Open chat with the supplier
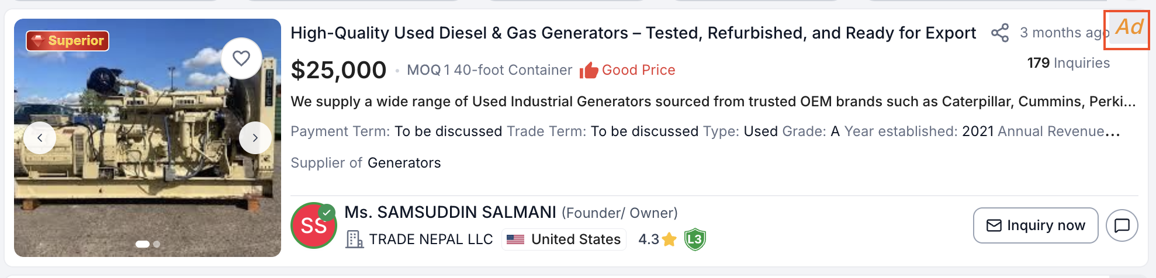 1122,225
